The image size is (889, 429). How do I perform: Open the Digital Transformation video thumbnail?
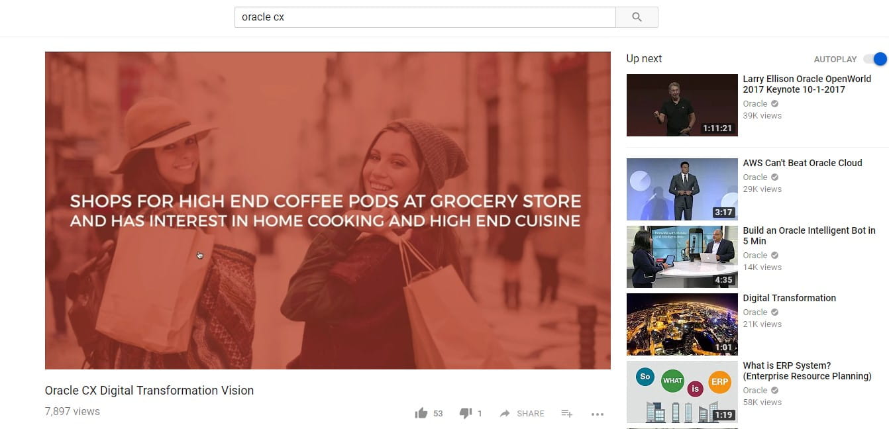click(682, 324)
